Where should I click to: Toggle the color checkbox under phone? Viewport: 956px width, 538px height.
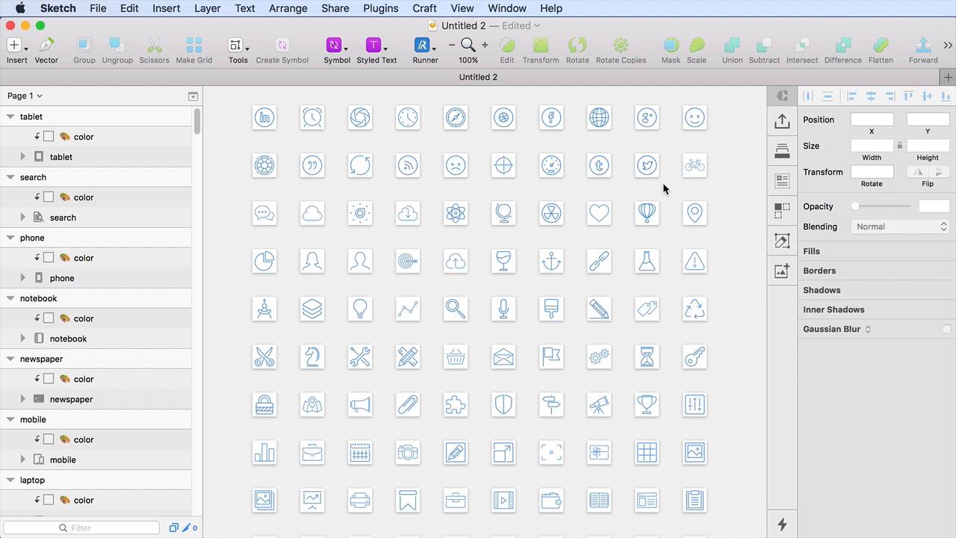click(49, 258)
